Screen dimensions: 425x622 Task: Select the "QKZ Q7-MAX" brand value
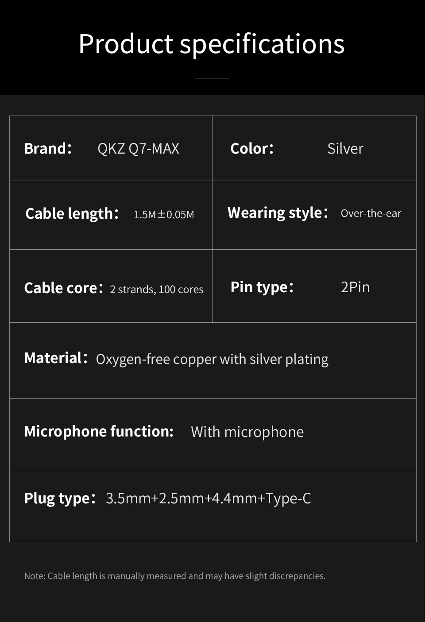tap(138, 149)
